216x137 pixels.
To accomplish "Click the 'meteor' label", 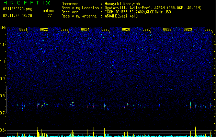I will pos(49,11).
